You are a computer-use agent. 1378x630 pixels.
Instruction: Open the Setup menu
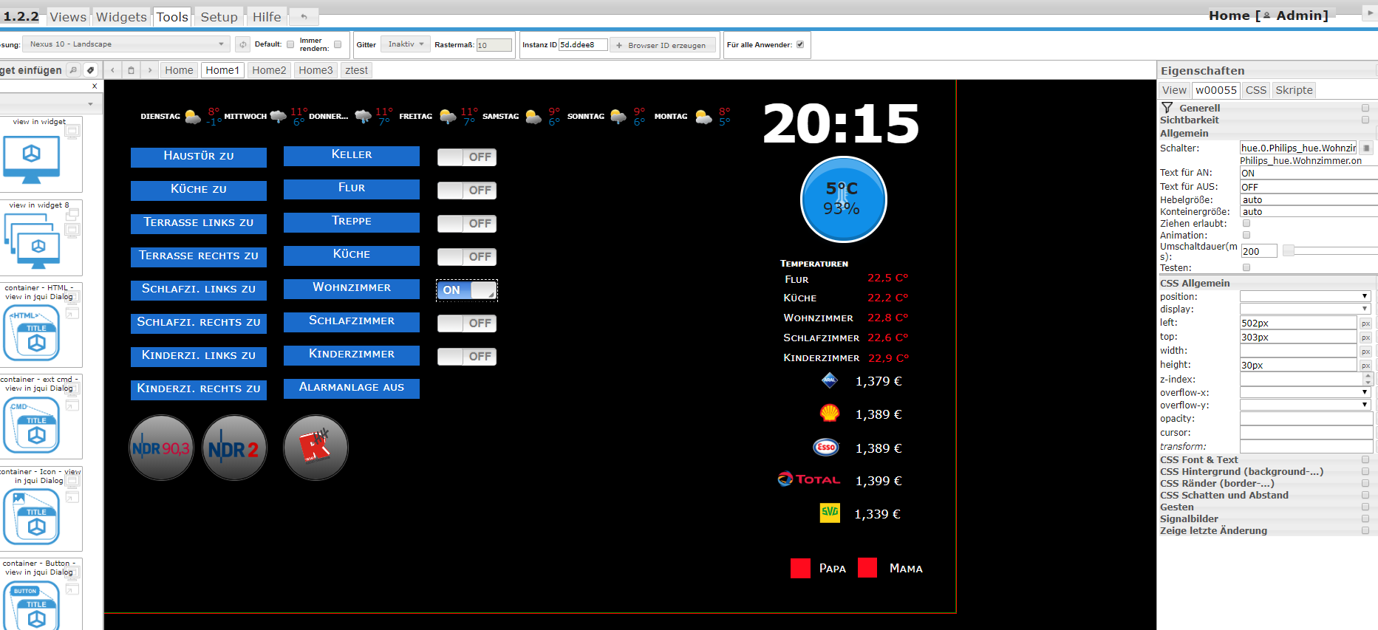(219, 17)
